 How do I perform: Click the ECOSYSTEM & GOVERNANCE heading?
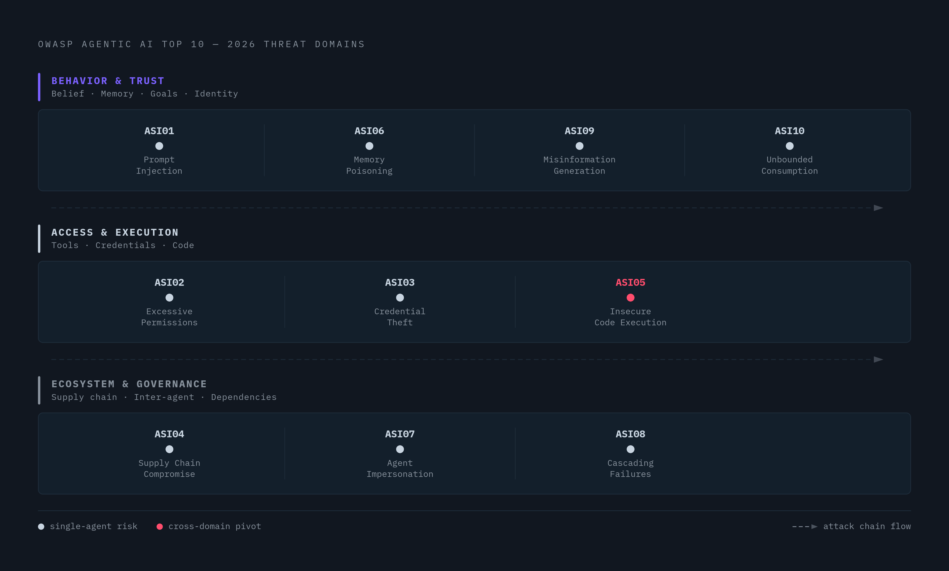129,384
